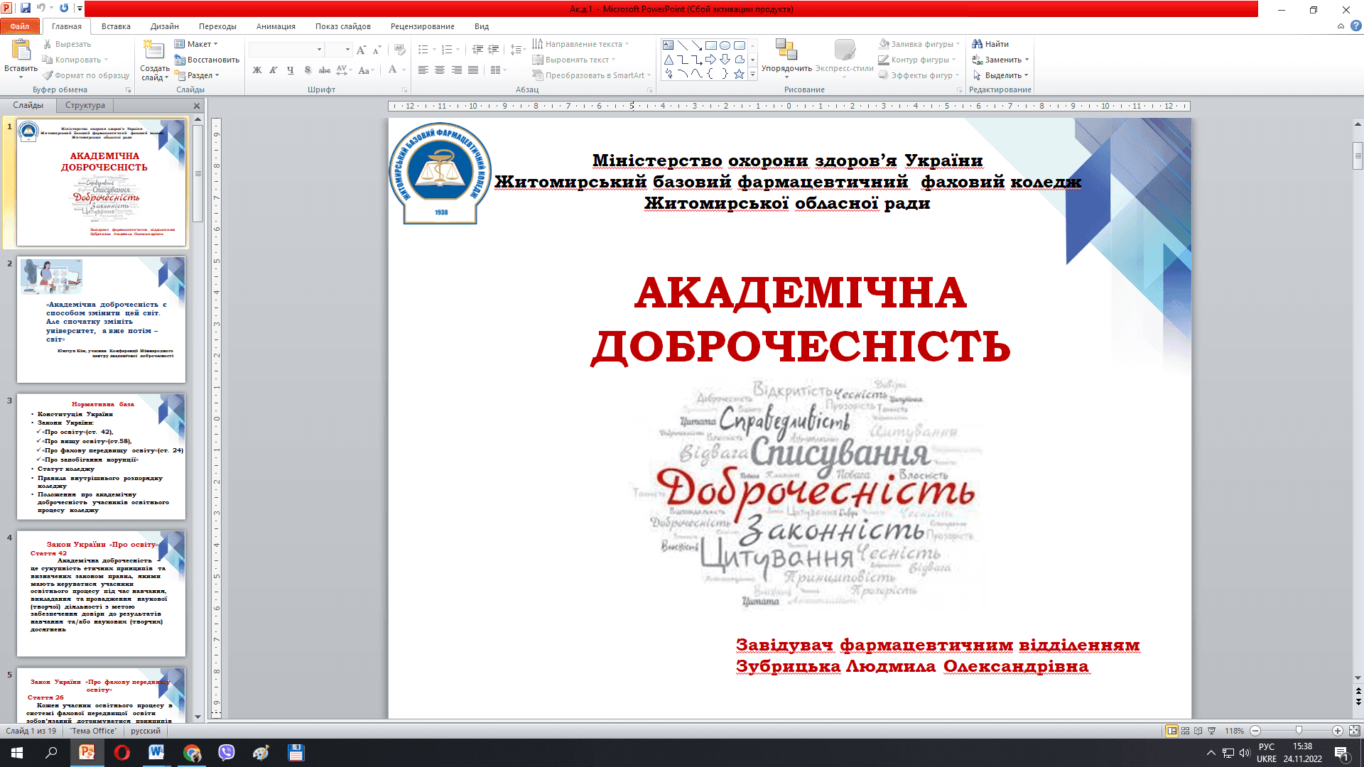Image resolution: width=1364 pixels, height=767 pixels.
Task: Switch to Outline (Структура) pane tab
Action: click(x=85, y=105)
